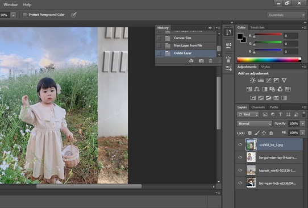This screenshot has height=208, width=308.
Task: Add a Color Balance adjustment
Action: point(257,89)
